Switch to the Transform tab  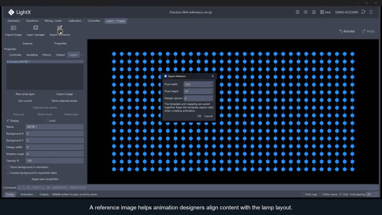(x=32, y=21)
